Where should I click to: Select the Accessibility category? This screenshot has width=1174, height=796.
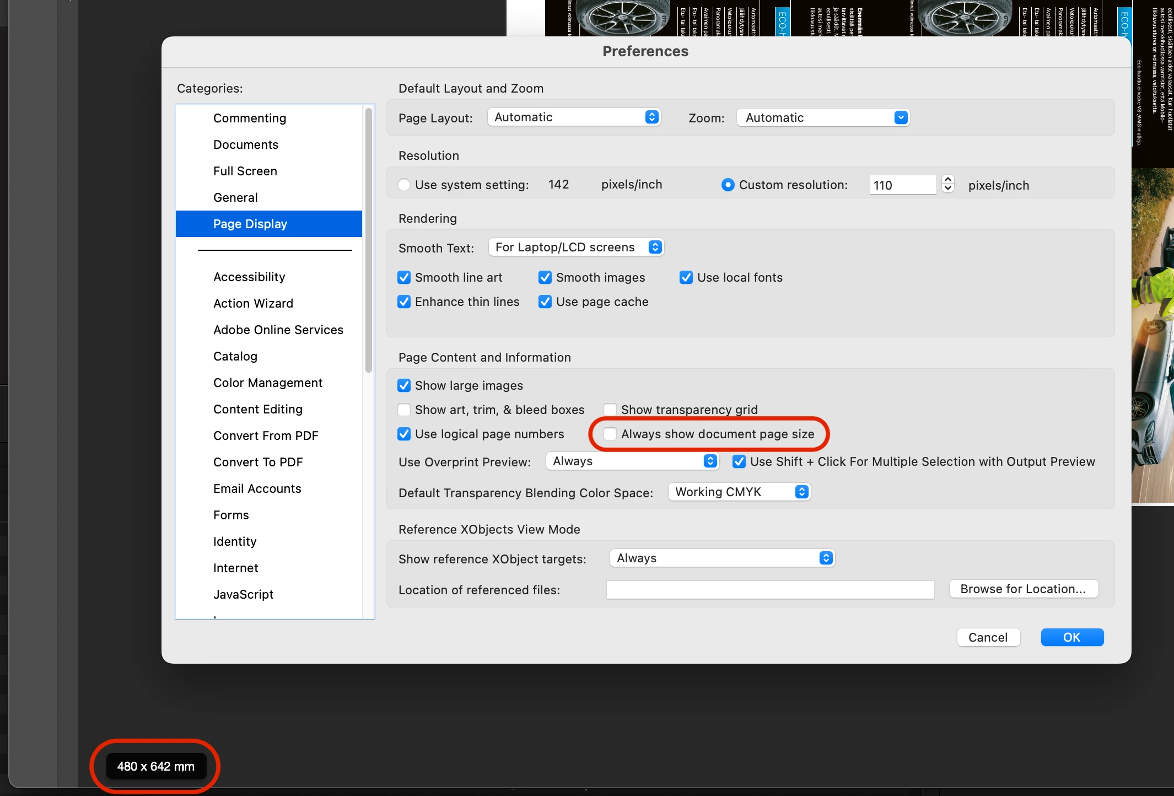[x=249, y=277]
